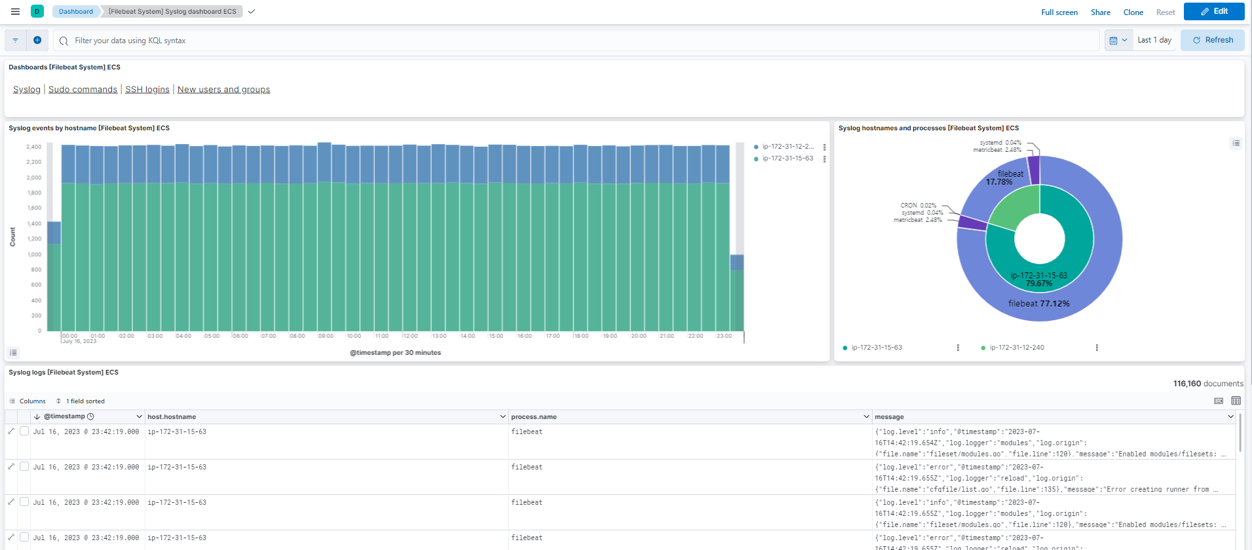Toggle the pie chart legend icon
The width and height of the screenshot is (1252, 550).
[1236, 143]
